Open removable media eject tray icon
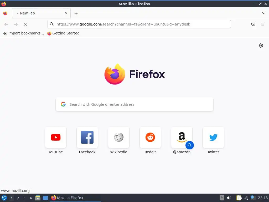The image size is (269, 202). coord(222,198)
